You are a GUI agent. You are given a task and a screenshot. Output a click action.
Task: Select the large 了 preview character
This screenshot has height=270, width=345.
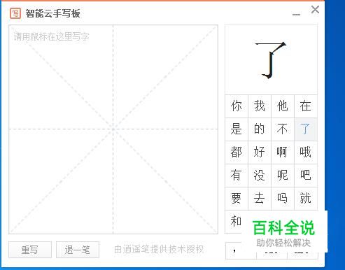point(271,60)
